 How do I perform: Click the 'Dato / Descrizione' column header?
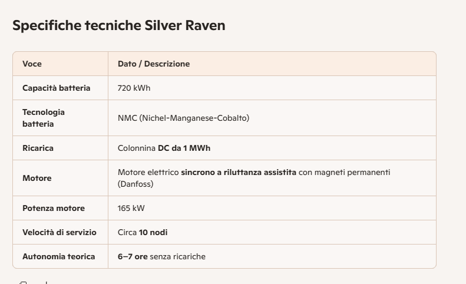[154, 64]
